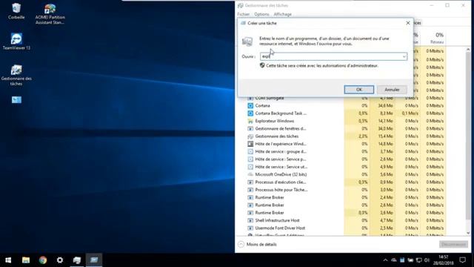The image size is (474, 267).
Task: Confirm with the OK button
Action: click(x=358, y=90)
